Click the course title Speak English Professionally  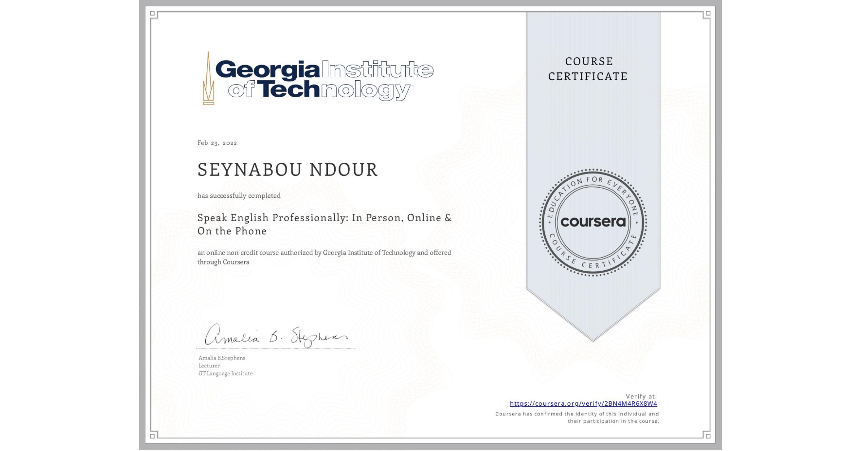point(324,218)
